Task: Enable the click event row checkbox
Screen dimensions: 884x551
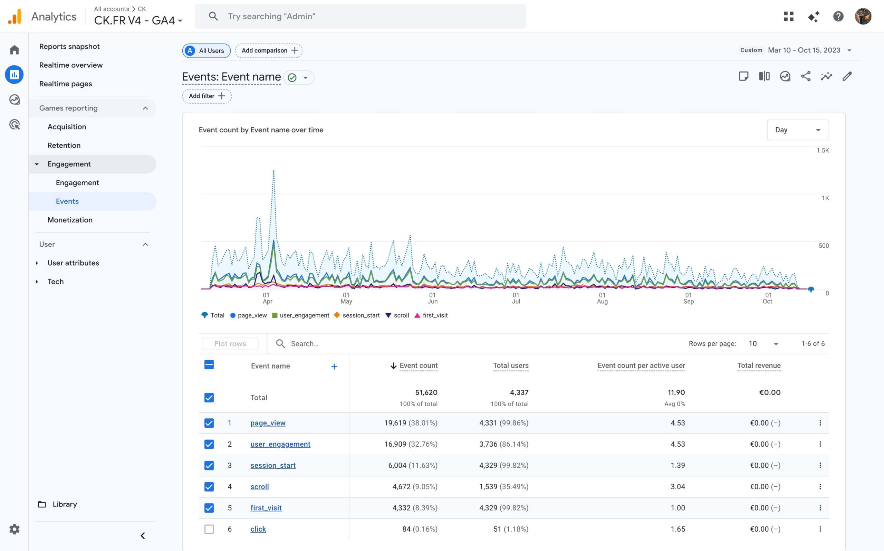Action: [209, 529]
